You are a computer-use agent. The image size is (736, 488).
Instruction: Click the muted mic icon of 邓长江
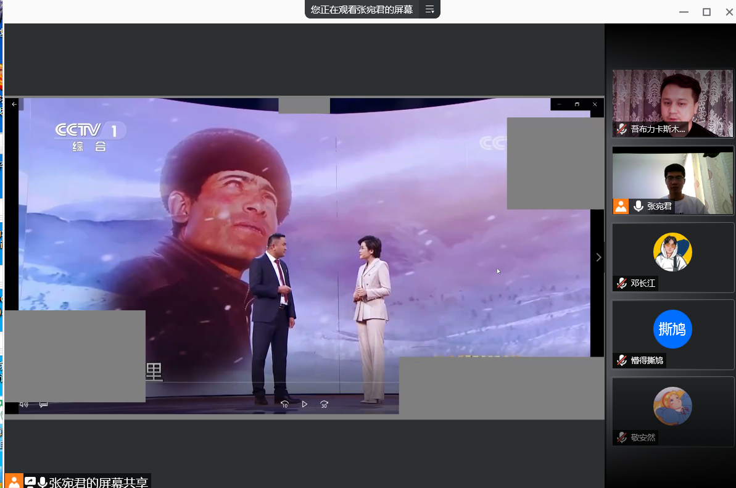click(622, 283)
